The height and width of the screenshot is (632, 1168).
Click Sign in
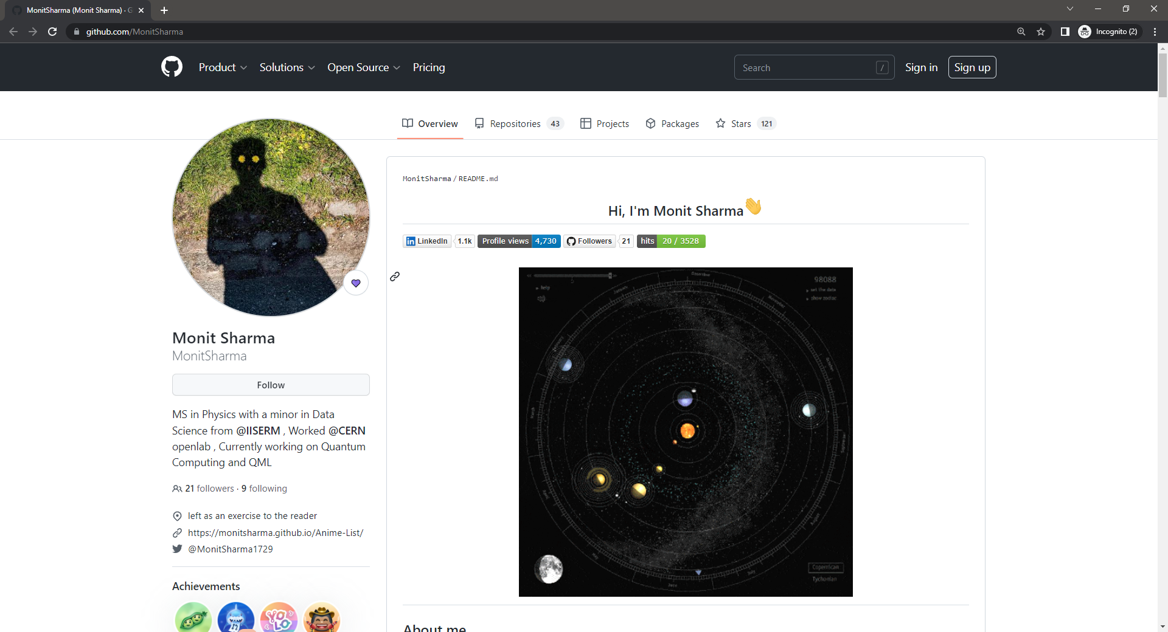921,67
